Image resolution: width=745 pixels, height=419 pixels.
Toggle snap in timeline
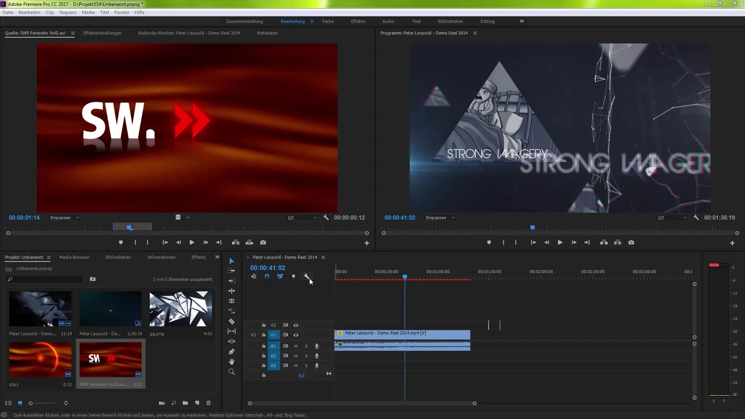point(267,277)
